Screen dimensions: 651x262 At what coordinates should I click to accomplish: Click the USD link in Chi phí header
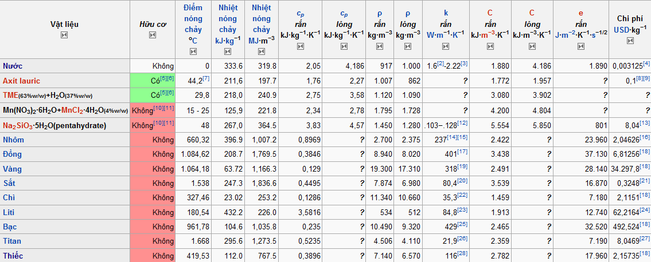pos(621,30)
